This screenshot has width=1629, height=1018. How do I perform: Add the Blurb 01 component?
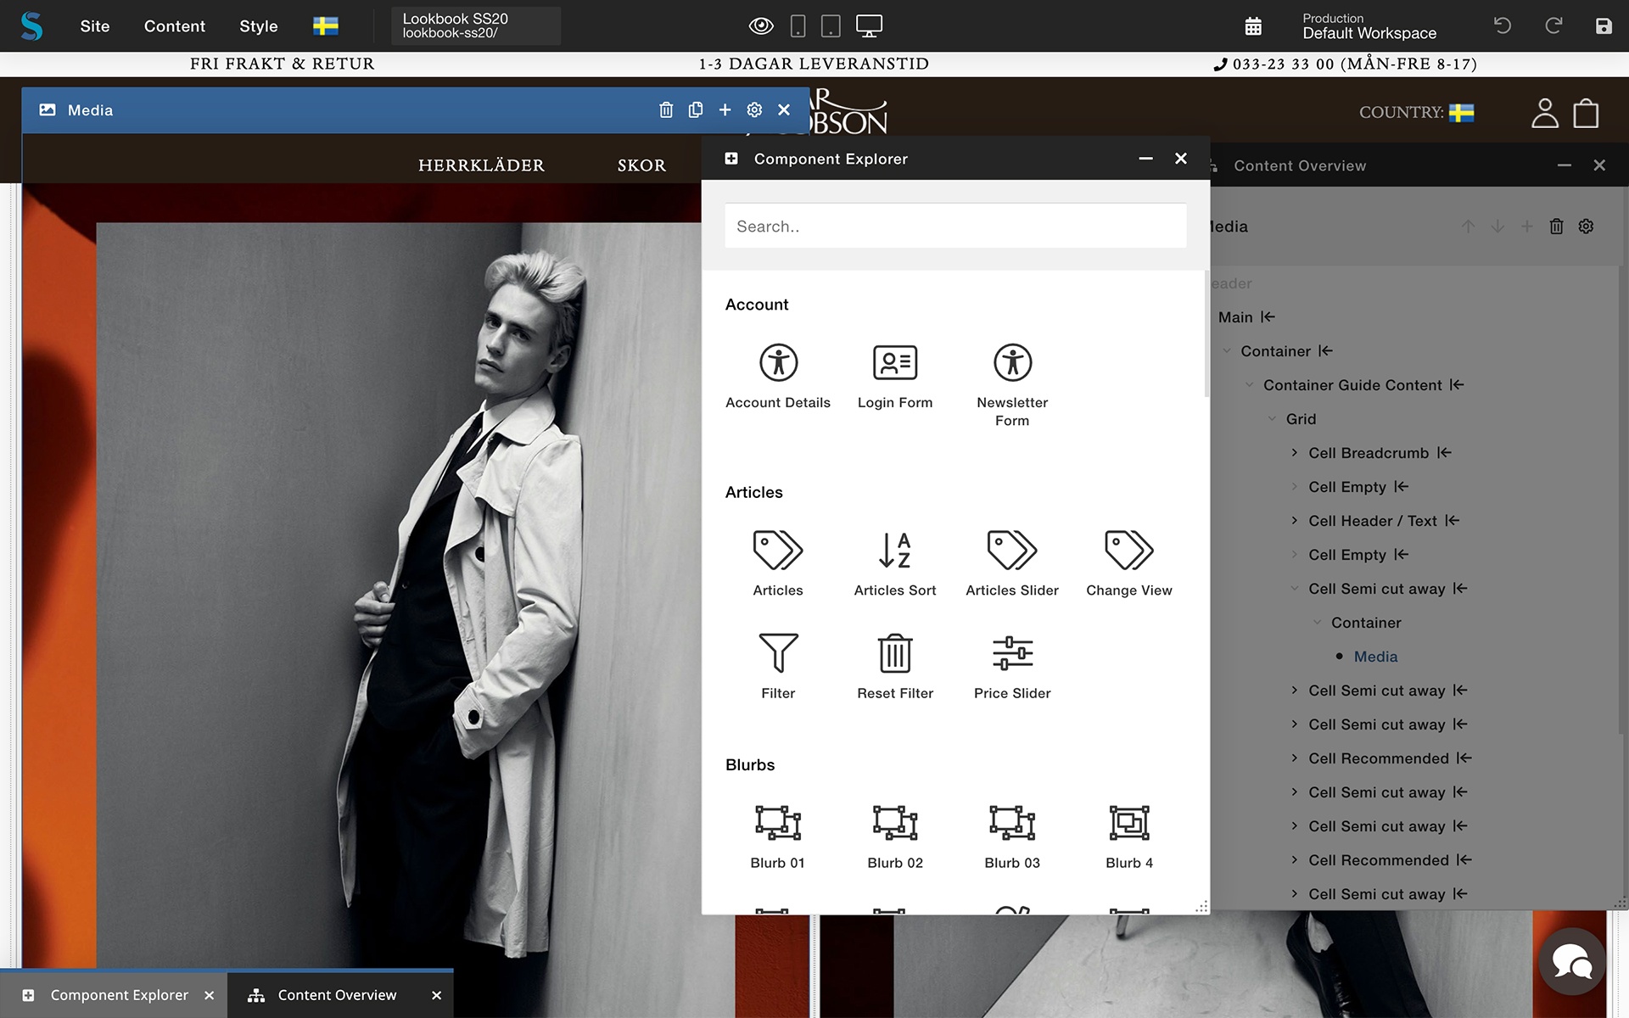778,836
